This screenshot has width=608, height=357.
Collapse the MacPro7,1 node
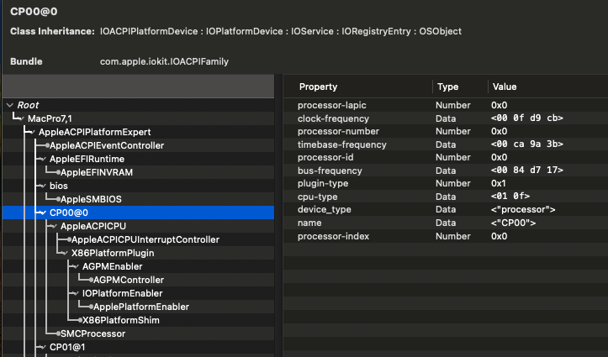(21, 118)
